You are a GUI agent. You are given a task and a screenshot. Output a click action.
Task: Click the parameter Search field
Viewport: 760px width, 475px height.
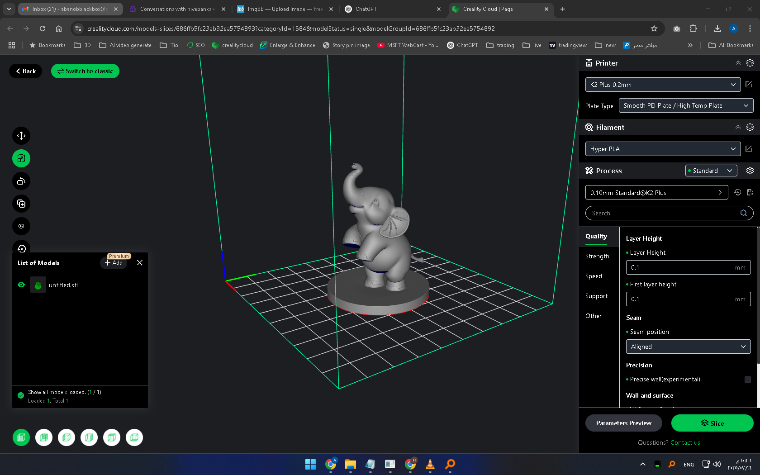tap(669, 213)
